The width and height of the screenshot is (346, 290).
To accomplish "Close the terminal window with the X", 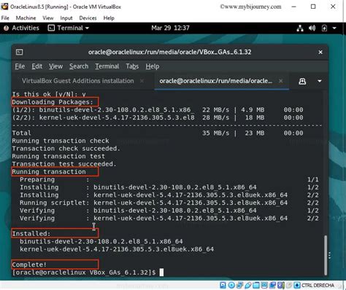I will (x=320, y=52).
